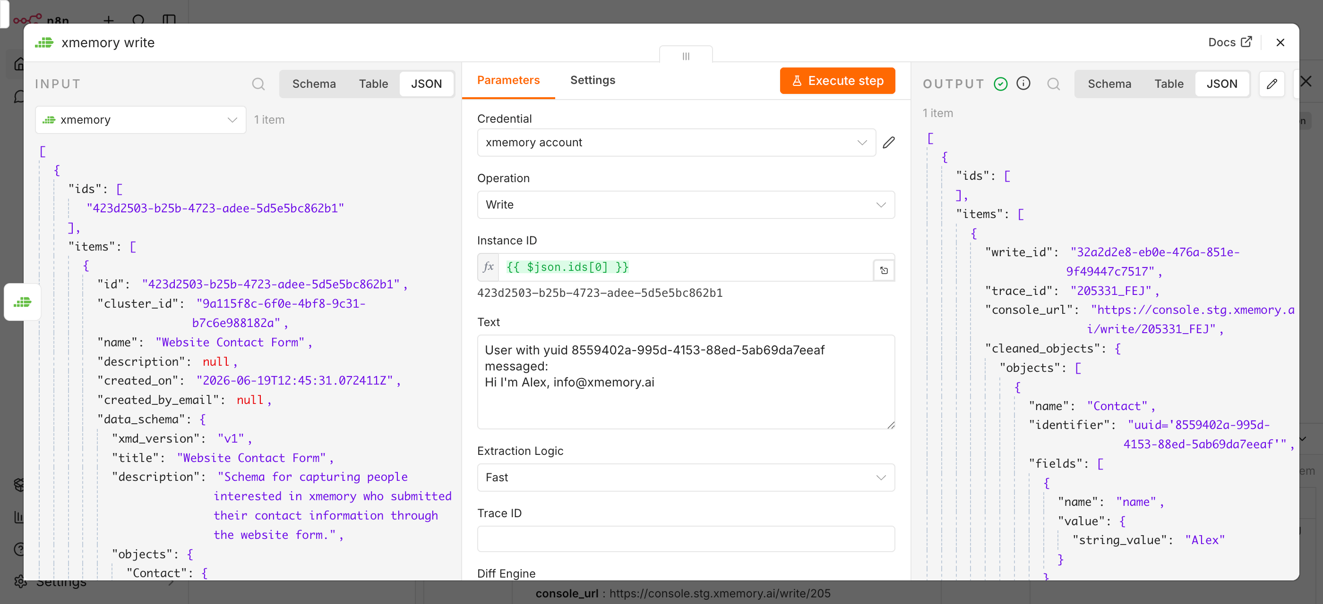Open expression editor for Instance ID
Viewport: 1323px width, 604px height.
pyautogui.click(x=884, y=270)
